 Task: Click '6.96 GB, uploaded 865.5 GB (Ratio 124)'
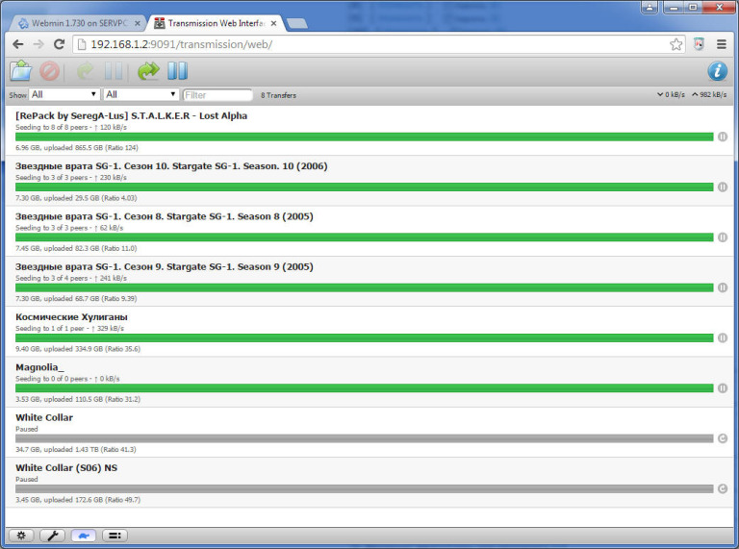click(77, 148)
